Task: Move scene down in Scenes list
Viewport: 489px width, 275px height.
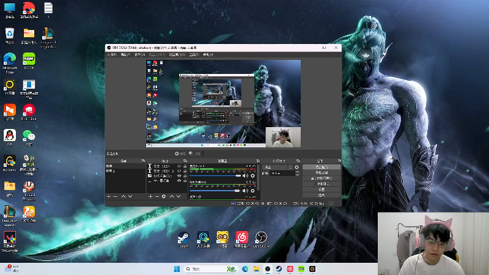Action: (130, 196)
